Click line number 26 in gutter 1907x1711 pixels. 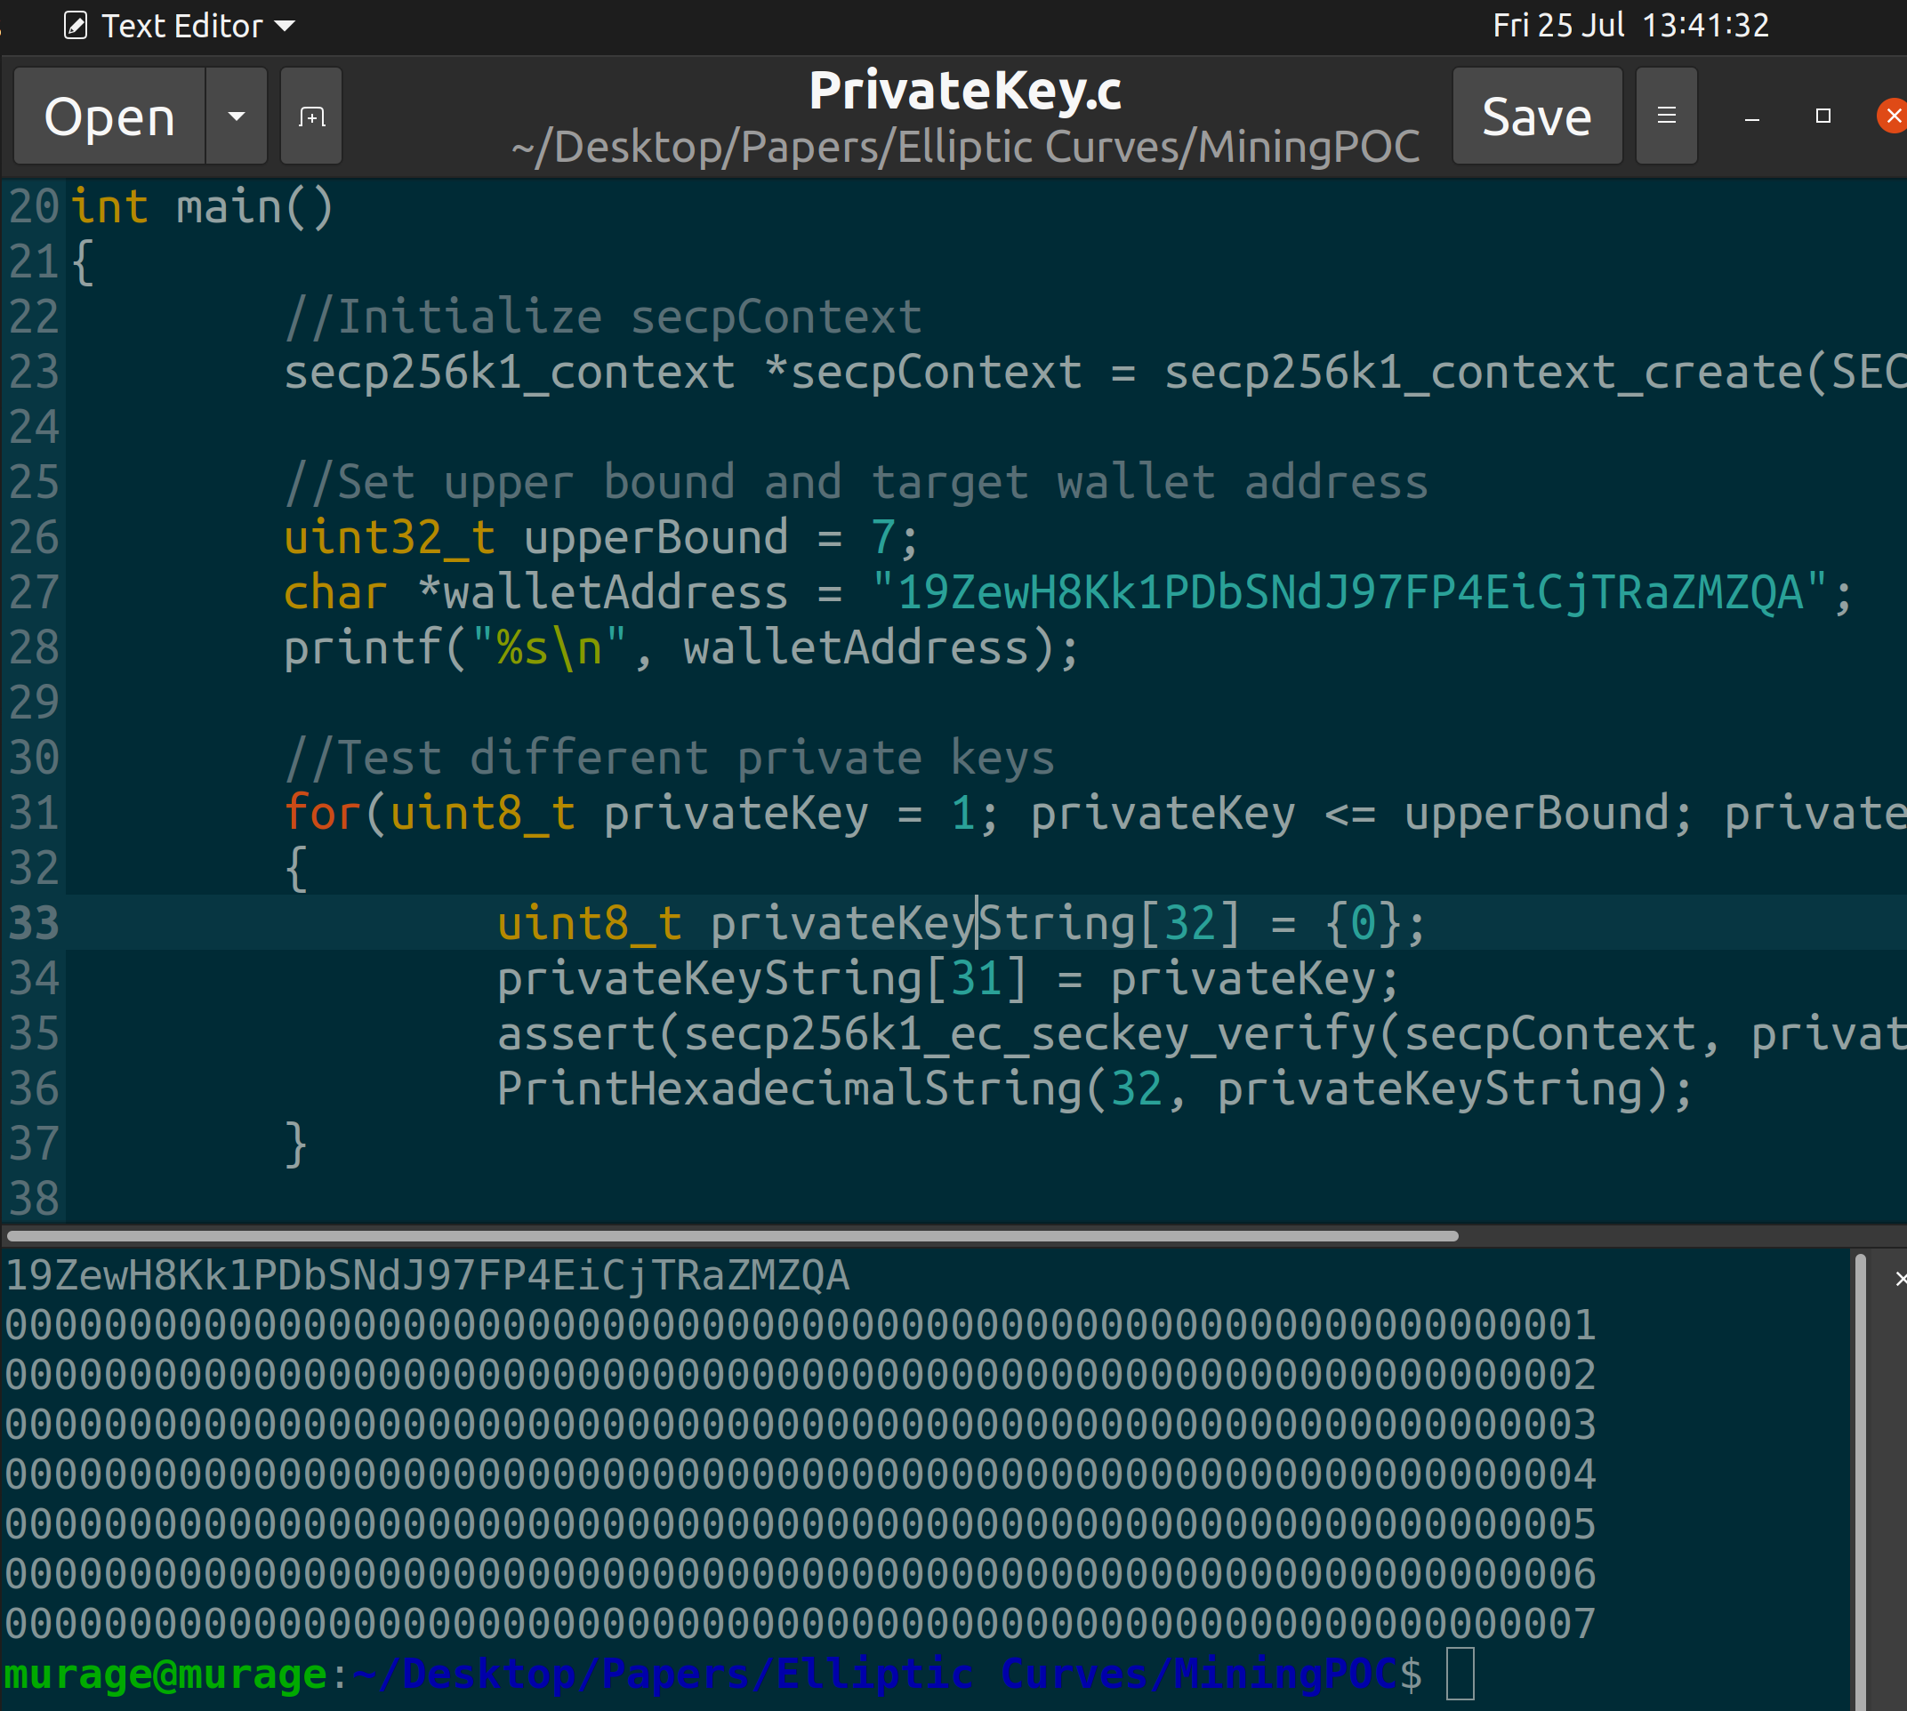click(34, 538)
